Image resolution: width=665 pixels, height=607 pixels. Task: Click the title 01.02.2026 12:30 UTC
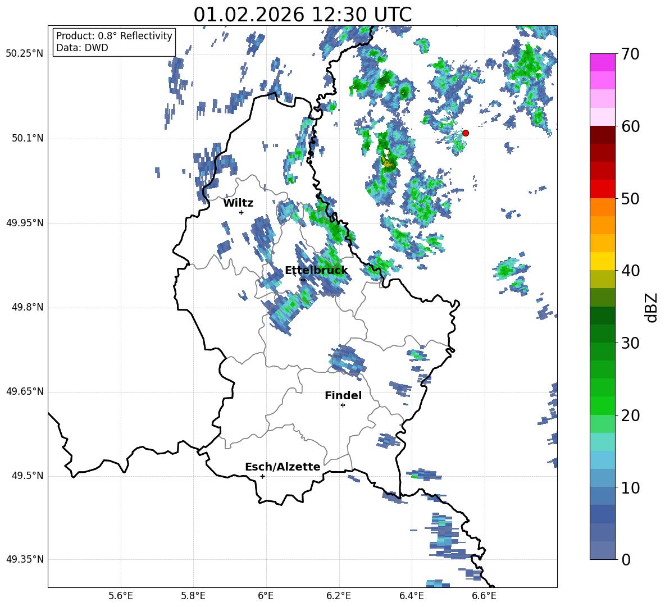303,15
